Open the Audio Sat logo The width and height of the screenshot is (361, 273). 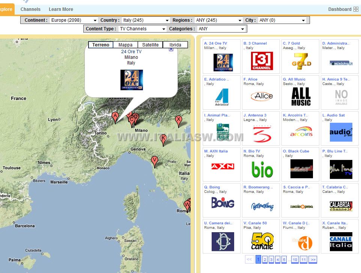[x=341, y=132]
